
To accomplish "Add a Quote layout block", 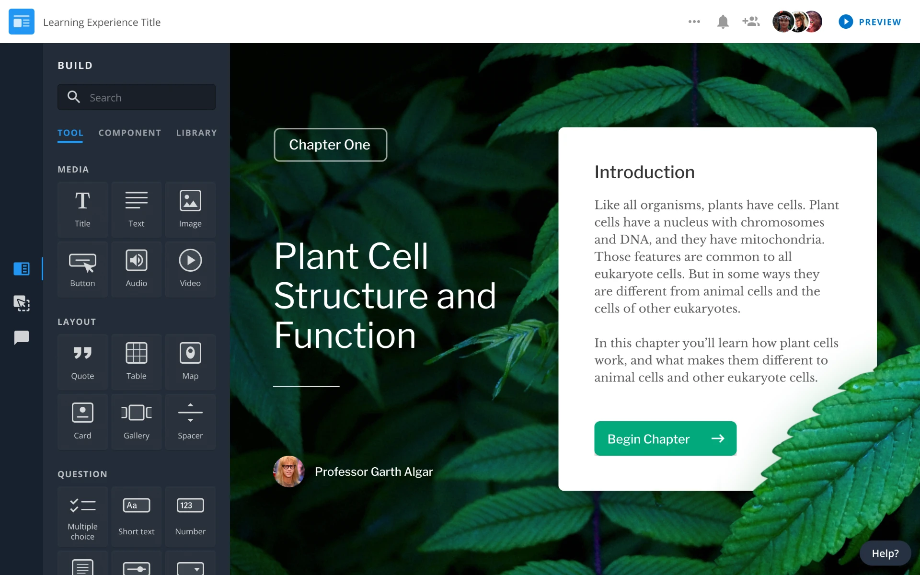I will click(x=82, y=362).
